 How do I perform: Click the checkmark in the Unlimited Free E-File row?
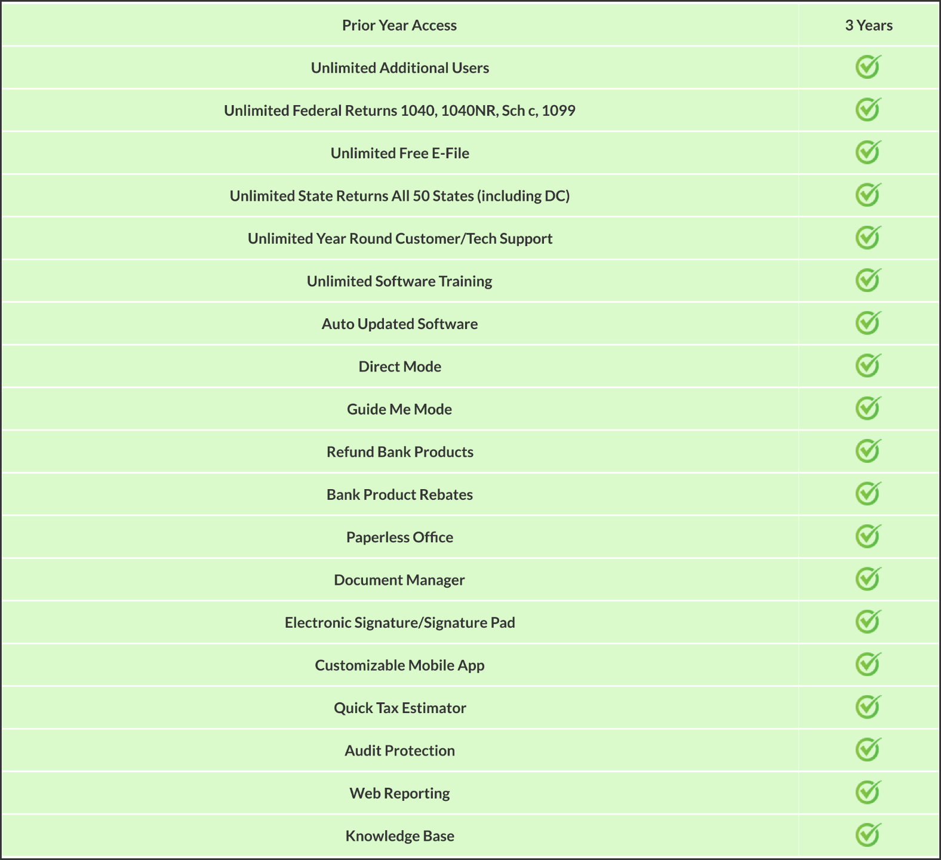[868, 152]
